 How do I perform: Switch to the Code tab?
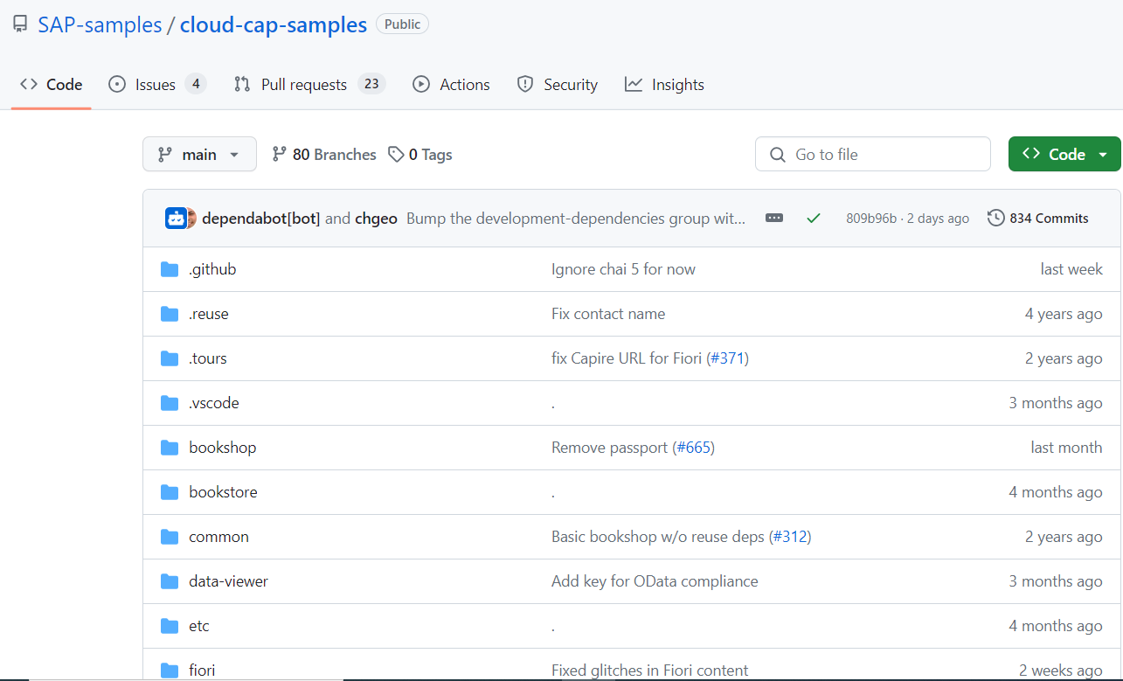tap(52, 85)
